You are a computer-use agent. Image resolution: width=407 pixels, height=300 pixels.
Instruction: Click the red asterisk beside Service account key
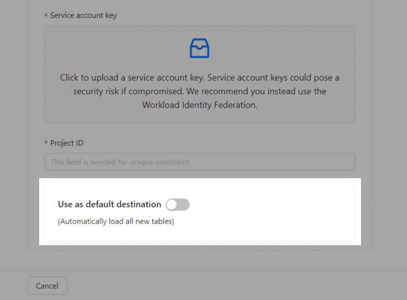coord(46,16)
